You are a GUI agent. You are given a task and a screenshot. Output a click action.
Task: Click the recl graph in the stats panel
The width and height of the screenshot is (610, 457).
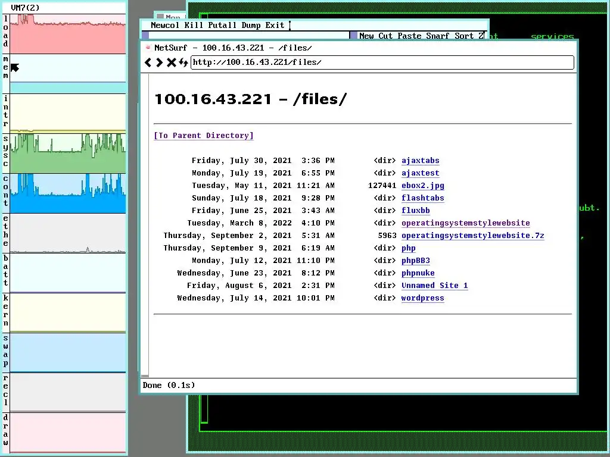(68, 393)
